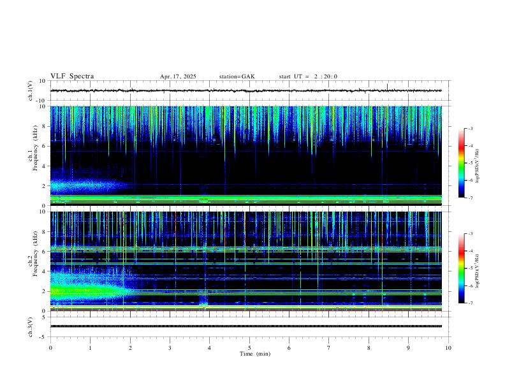Click the "Time (min)" axis label
This screenshot has width=505, height=390.
(255, 354)
